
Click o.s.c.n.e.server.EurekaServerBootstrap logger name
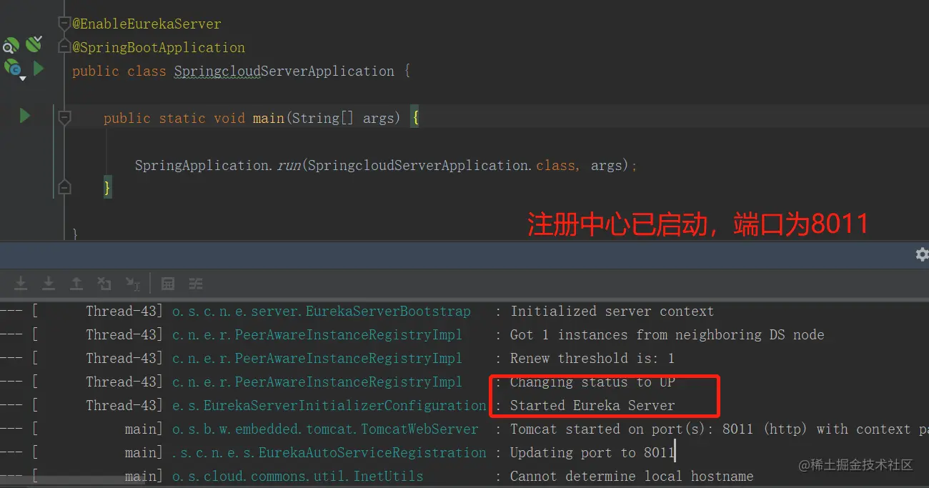coord(322,312)
